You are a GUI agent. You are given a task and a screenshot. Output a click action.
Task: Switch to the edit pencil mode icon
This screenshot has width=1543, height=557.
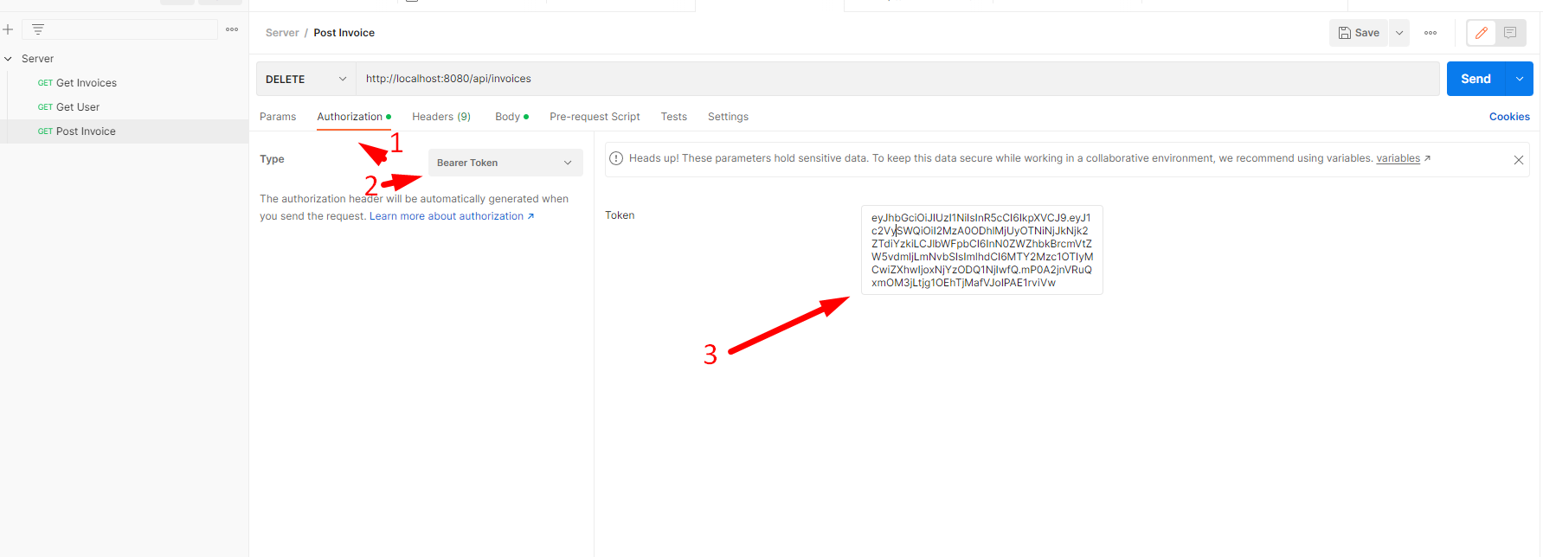pos(1482,33)
